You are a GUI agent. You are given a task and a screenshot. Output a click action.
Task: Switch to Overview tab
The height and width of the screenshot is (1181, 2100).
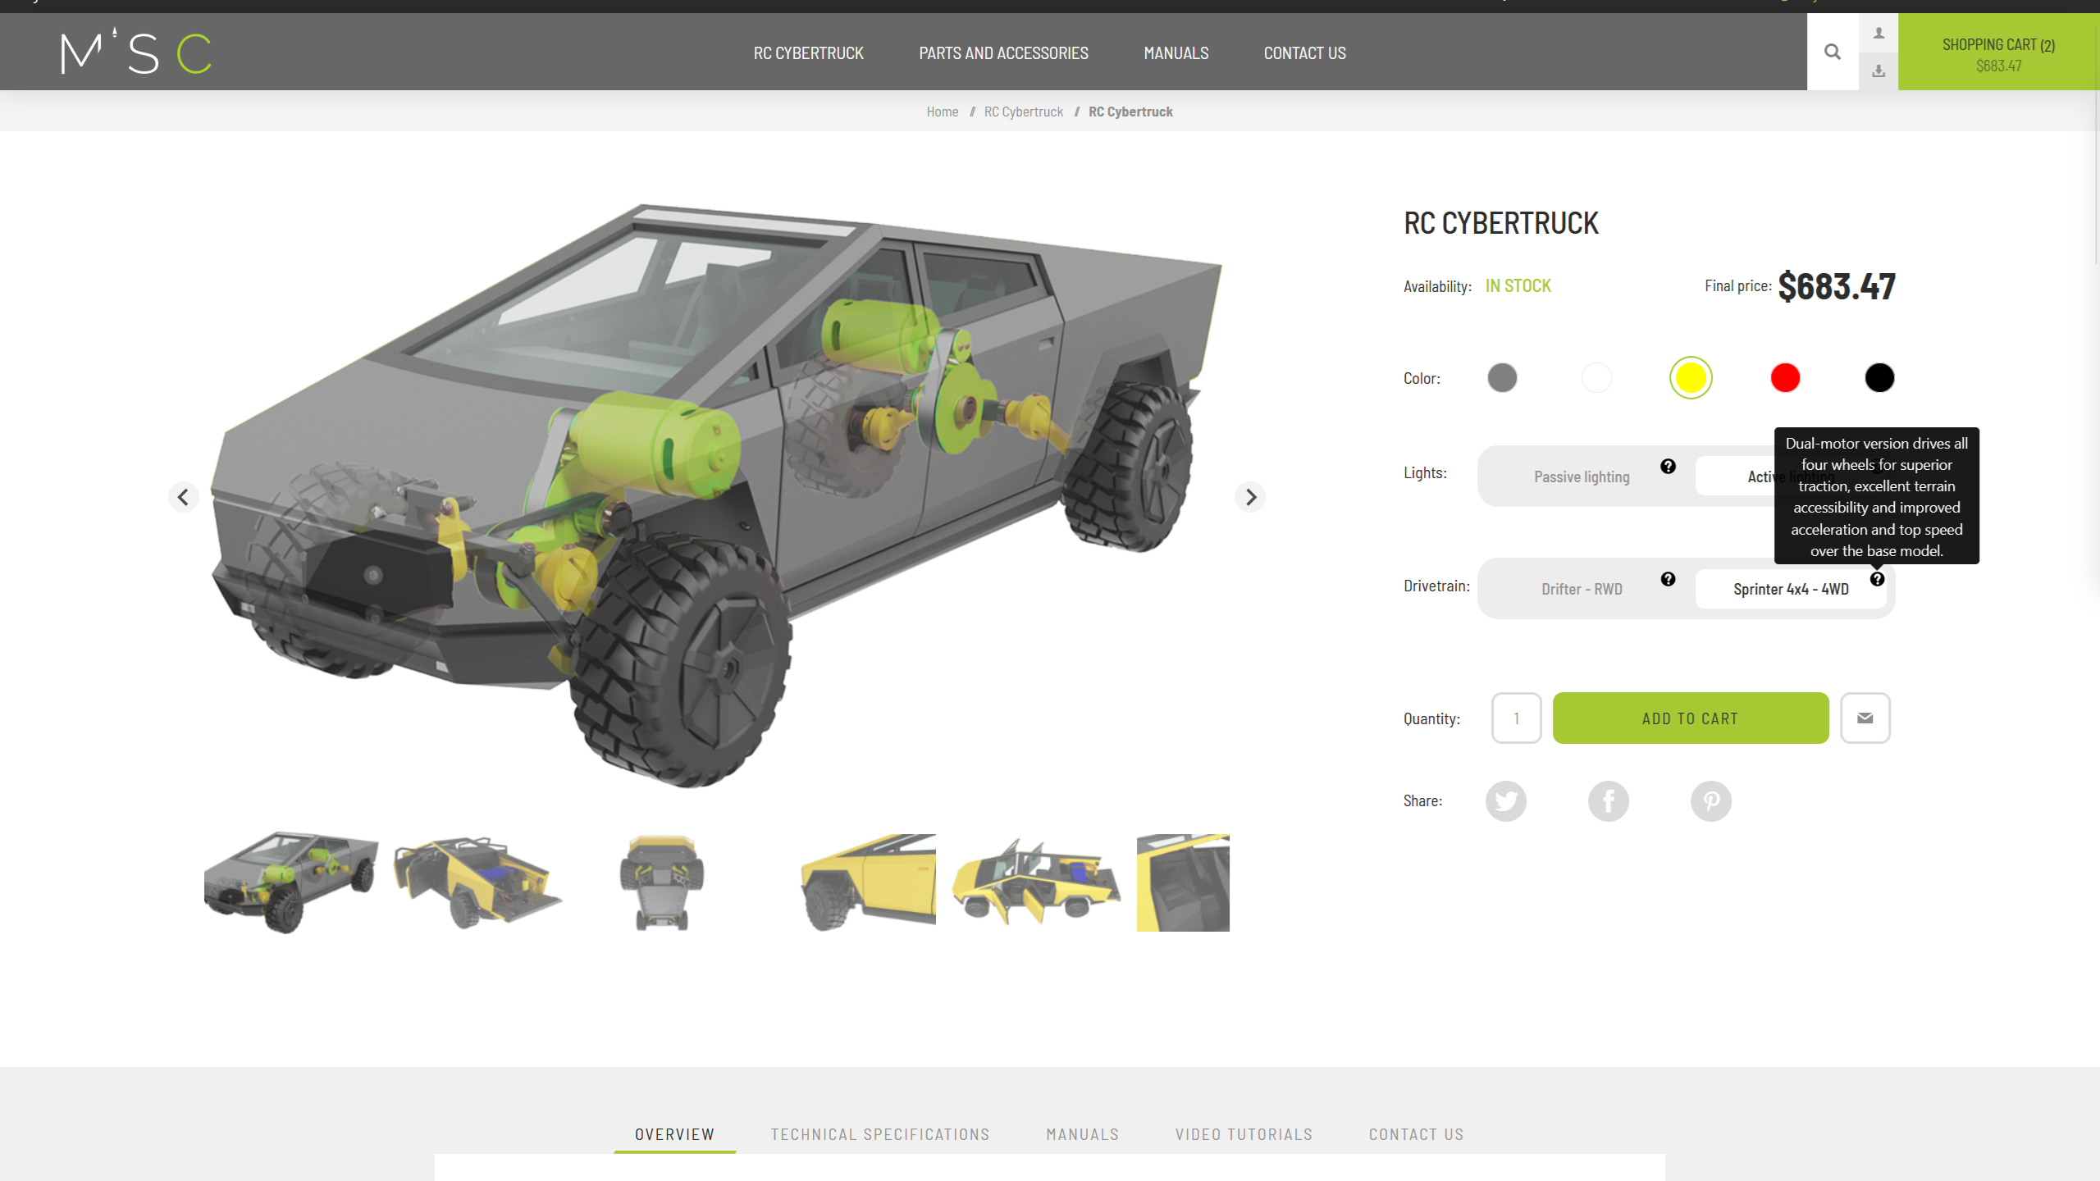click(674, 1134)
